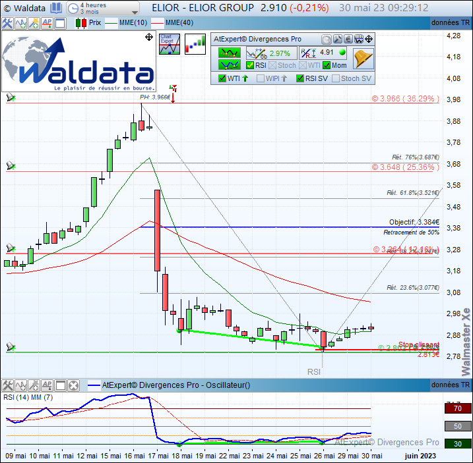Open oscillator panel settings tools icon
473x463 pixels.
[x=7, y=385]
